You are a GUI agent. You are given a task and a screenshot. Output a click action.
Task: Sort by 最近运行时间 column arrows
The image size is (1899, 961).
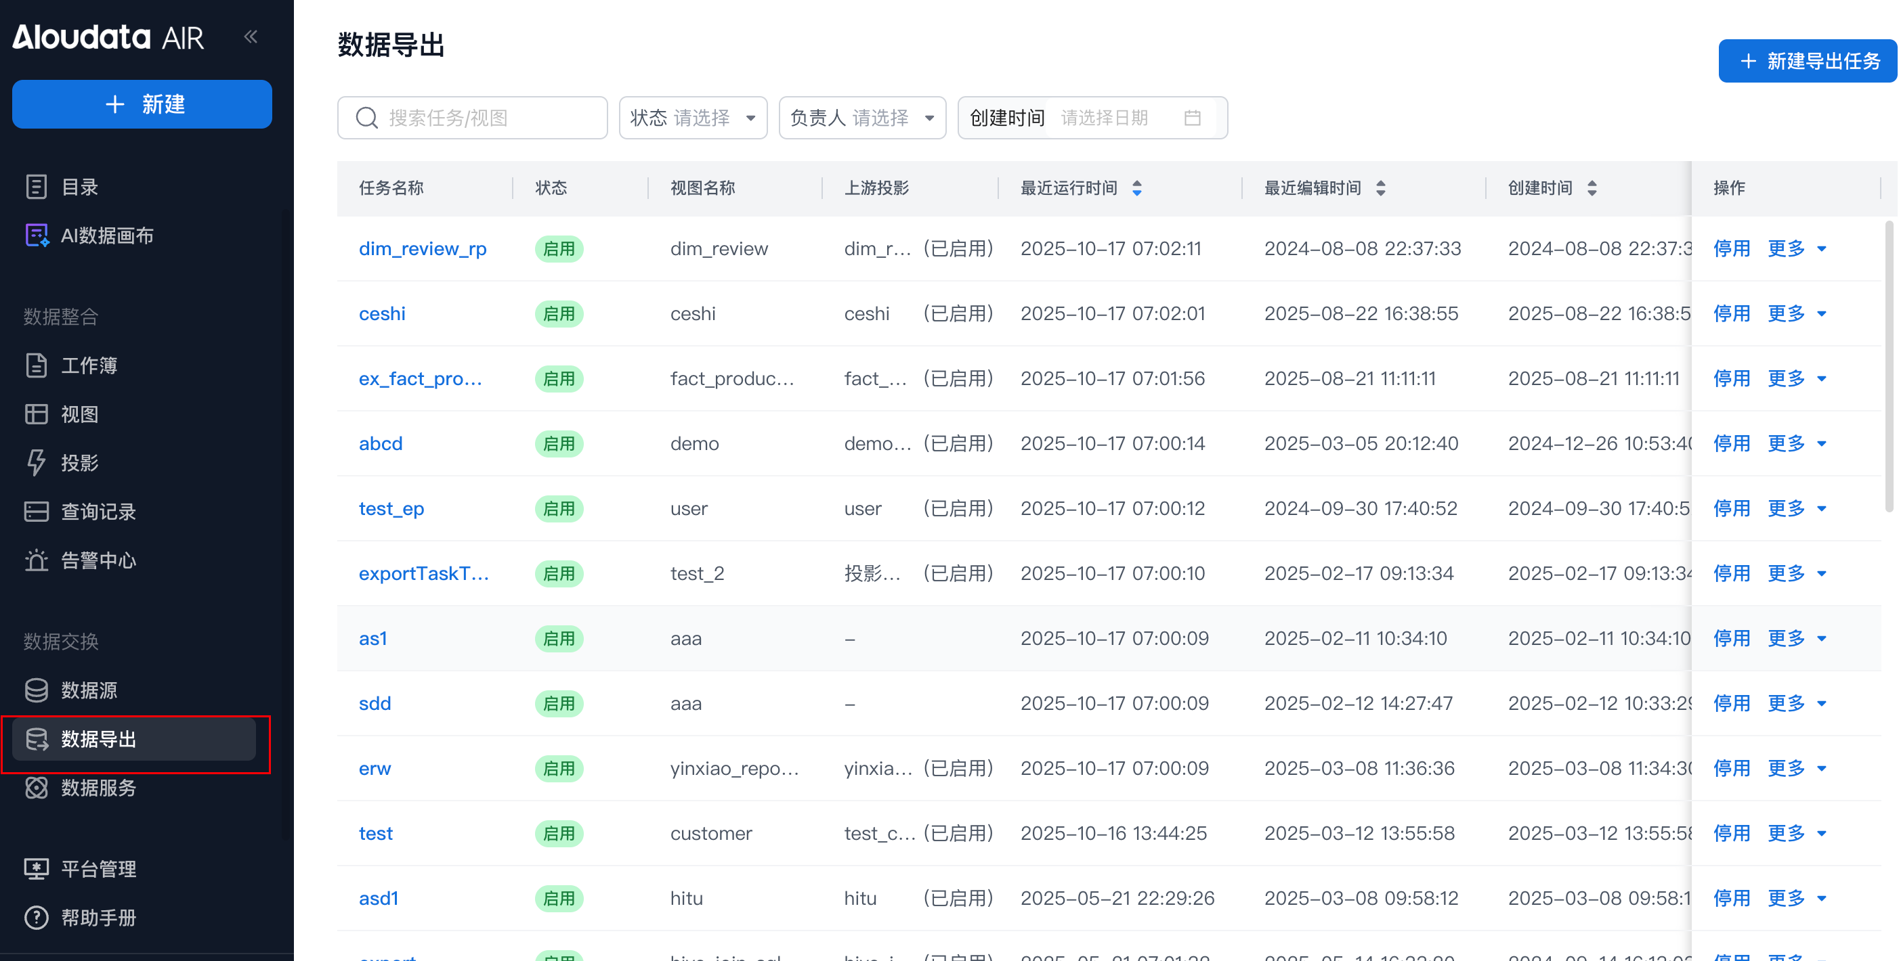click(x=1136, y=187)
